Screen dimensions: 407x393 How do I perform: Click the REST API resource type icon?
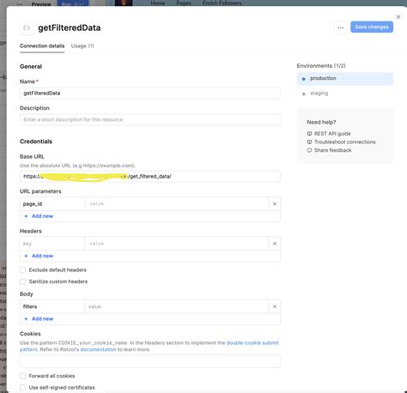pos(27,27)
